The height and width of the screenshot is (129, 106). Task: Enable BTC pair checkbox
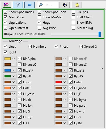click(73, 12)
